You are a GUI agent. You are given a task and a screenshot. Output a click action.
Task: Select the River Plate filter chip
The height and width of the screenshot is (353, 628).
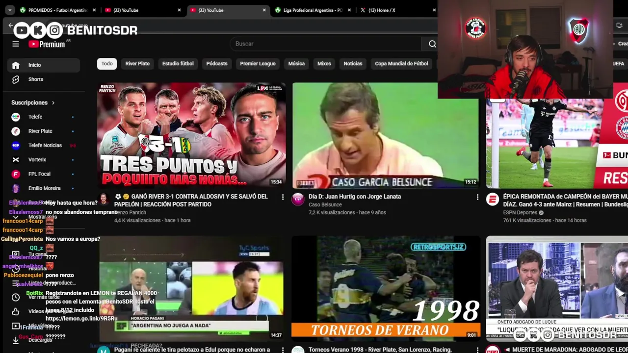[137, 64]
